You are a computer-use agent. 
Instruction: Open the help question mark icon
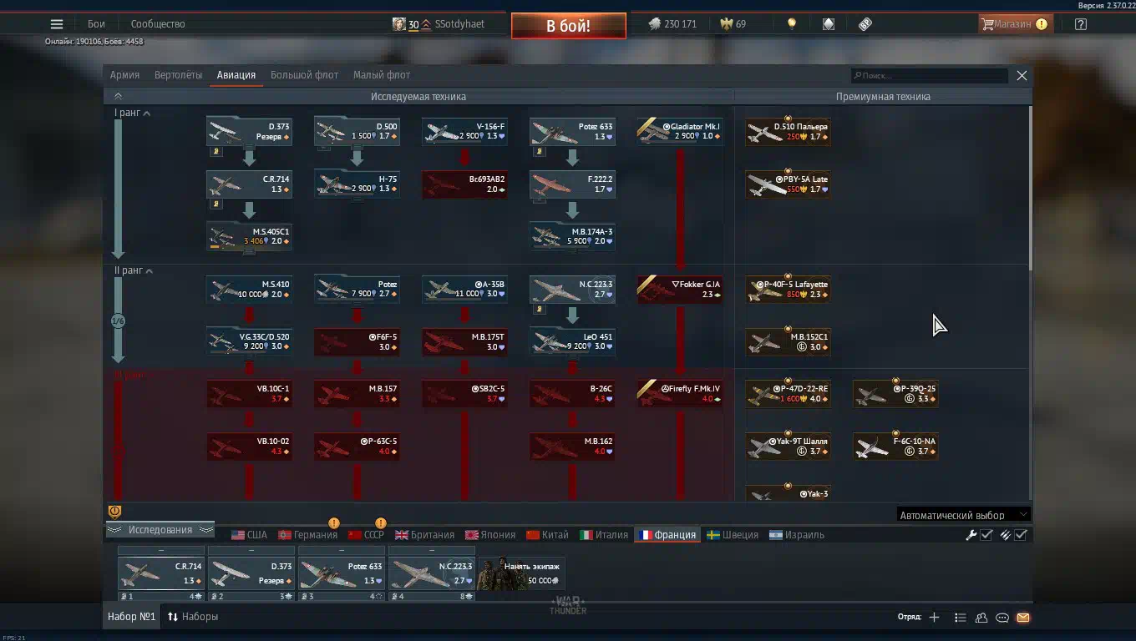(1081, 24)
